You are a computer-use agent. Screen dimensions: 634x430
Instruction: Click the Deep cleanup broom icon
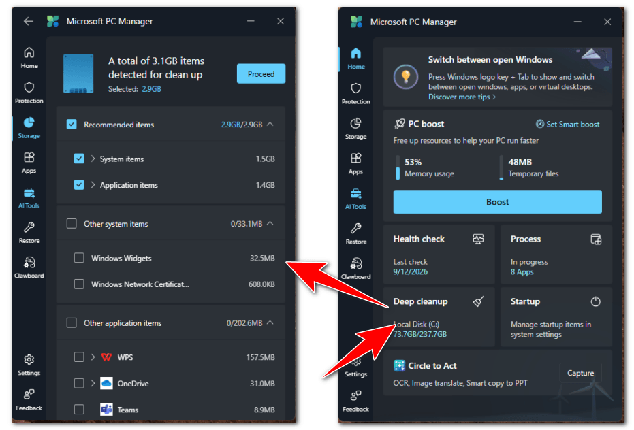point(478,301)
